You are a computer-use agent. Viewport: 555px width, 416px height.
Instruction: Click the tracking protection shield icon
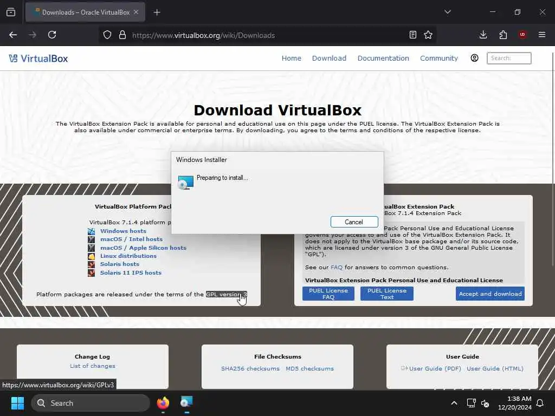107,35
